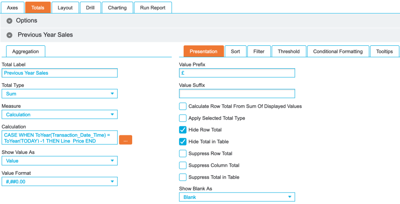The image size is (400, 204).
Task: Collapse the Previous Year Sales section
Action: (x=9, y=35)
